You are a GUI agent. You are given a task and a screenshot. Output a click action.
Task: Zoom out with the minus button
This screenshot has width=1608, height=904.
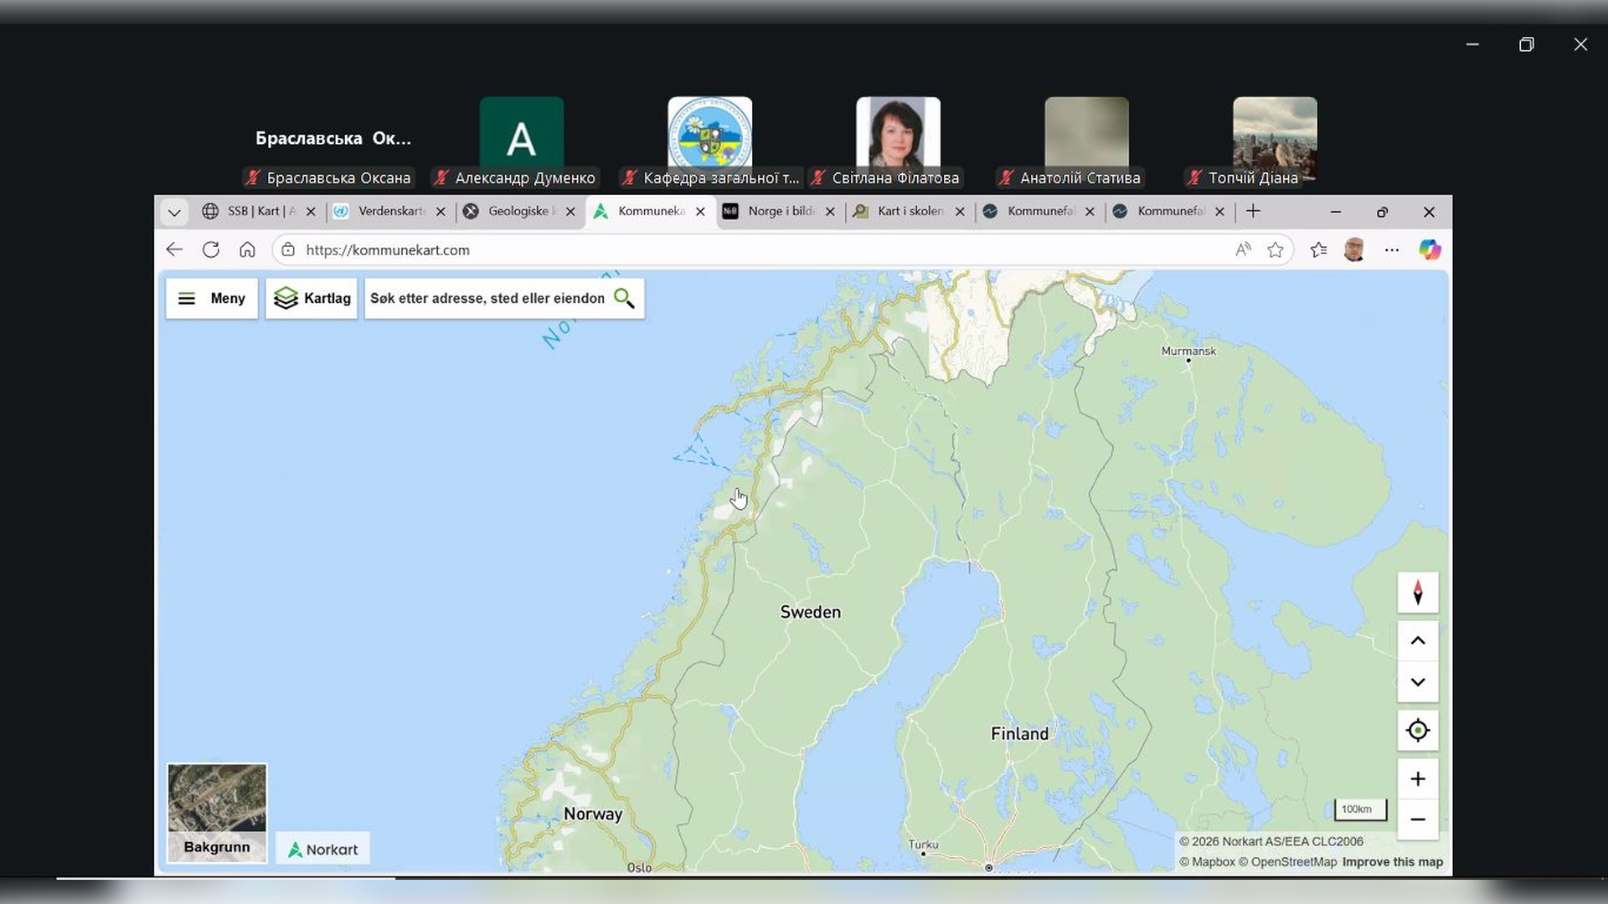pyautogui.click(x=1417, y=819)
